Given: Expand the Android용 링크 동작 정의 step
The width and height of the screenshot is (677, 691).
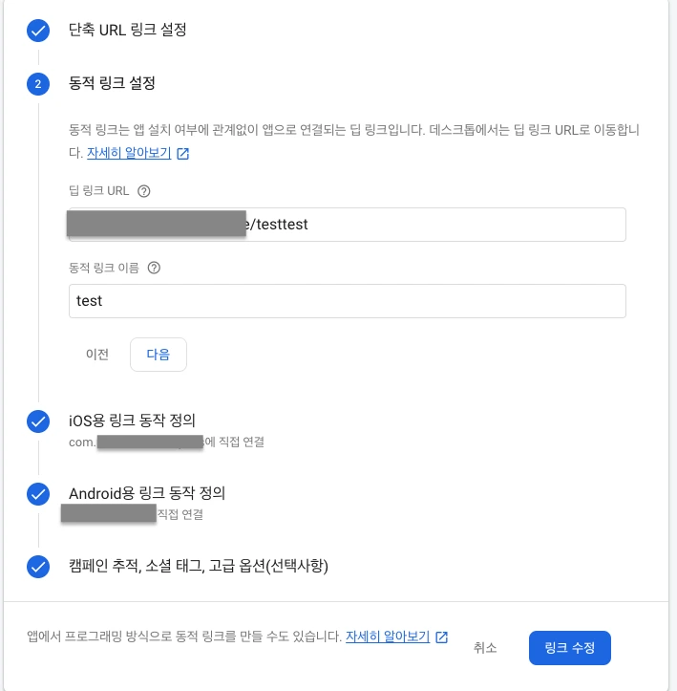Looking at the screenshot, I should (x=147, y=493).
